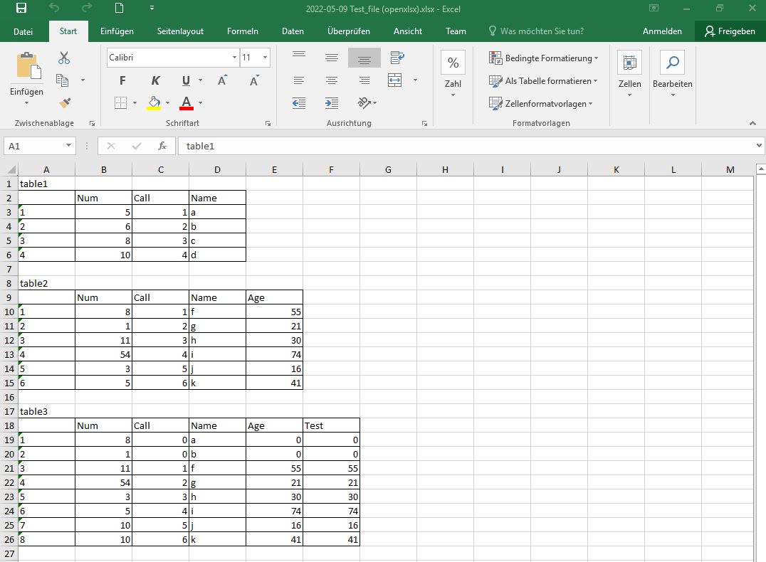The width and height of the screenshot is (766, 562).
Task: Launch the Schriftart dialog launcher
Action: click(x=268, y=124)
